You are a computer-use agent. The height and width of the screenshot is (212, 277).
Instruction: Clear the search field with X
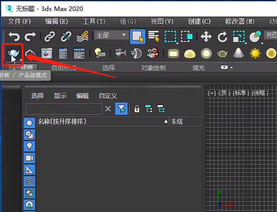(x=108, y=109)
